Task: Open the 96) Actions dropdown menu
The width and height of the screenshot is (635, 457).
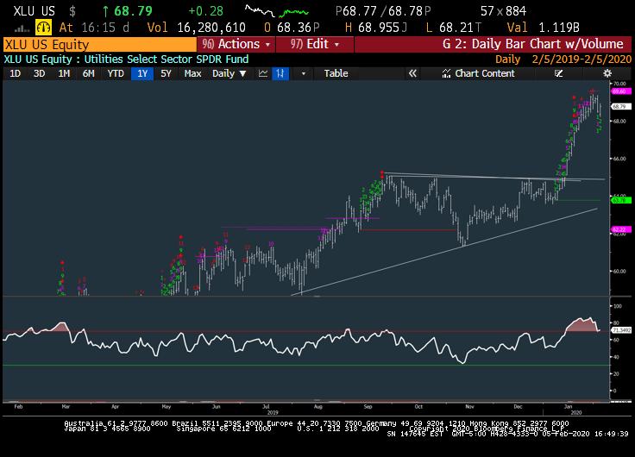Action: [x=236, y=44]
